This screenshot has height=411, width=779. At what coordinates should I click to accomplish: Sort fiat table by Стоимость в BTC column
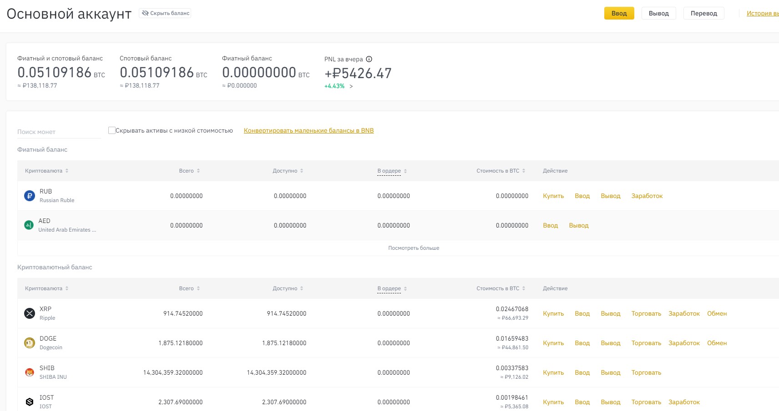[x=501, y=171]
